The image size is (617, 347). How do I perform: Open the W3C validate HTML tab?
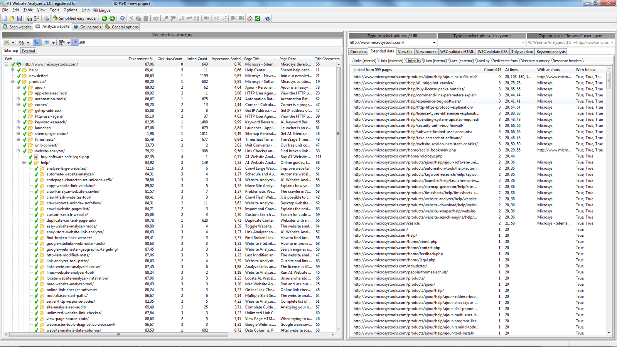(457, 52)
